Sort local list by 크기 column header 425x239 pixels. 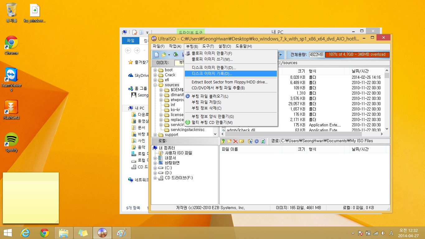[x=294, y=149]
